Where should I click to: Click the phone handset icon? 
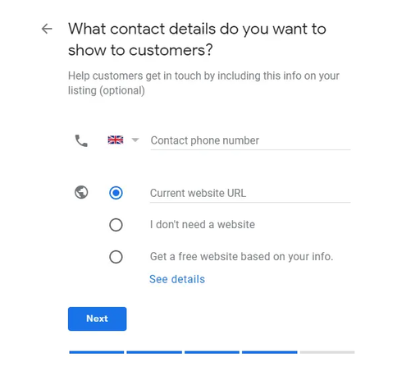click(x=81, y=140)
